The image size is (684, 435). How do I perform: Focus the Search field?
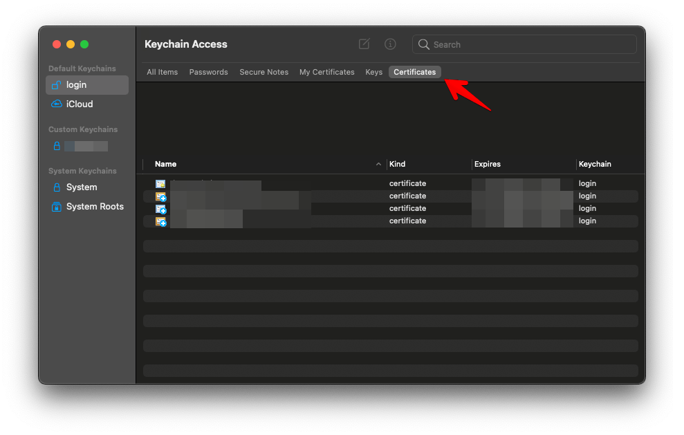tap(524, 44)
